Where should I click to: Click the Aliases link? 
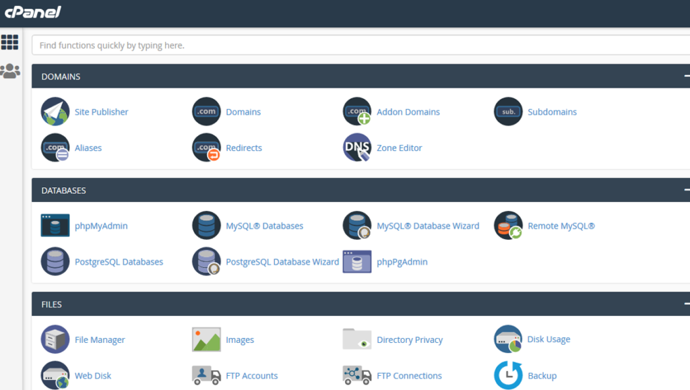(88, 148)
